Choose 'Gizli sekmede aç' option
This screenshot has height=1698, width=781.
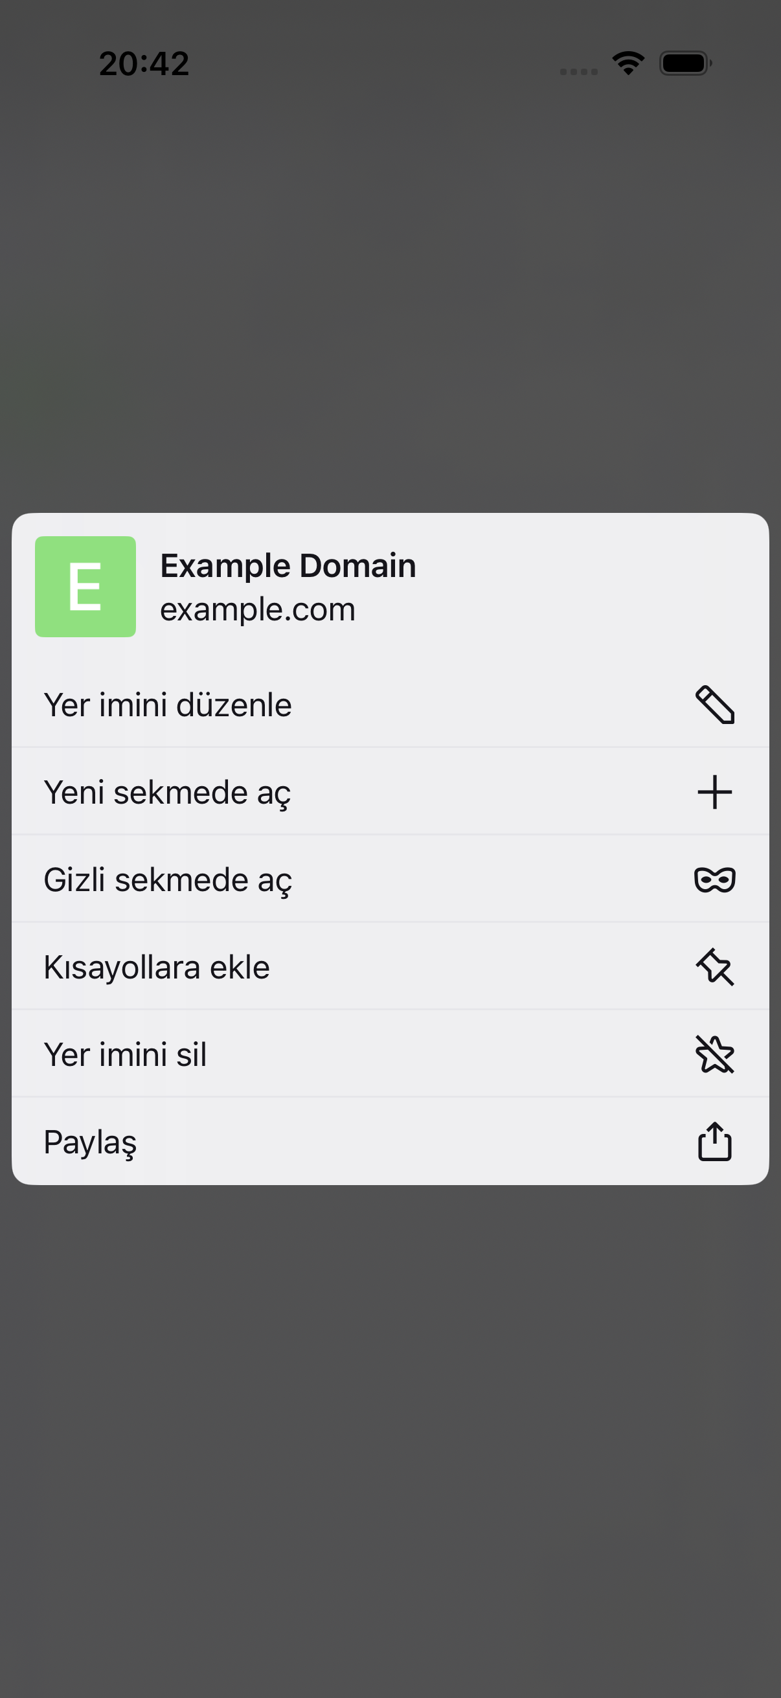click(390, 879)
